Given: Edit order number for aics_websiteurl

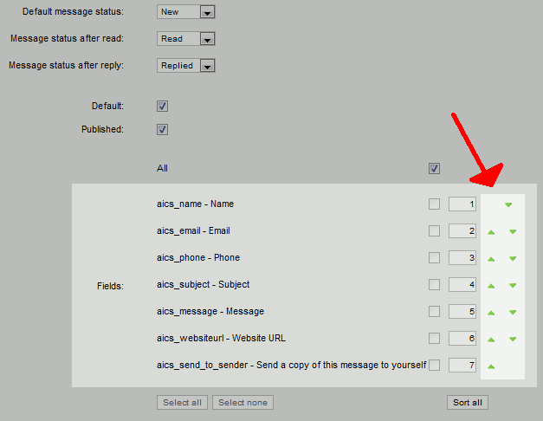Looking at the screenshot, I should 462,338.
